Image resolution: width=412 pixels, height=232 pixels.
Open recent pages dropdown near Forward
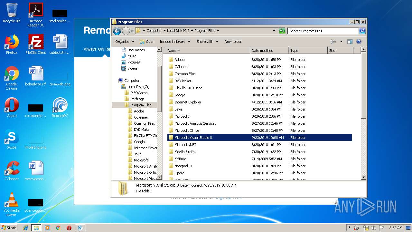132,31
